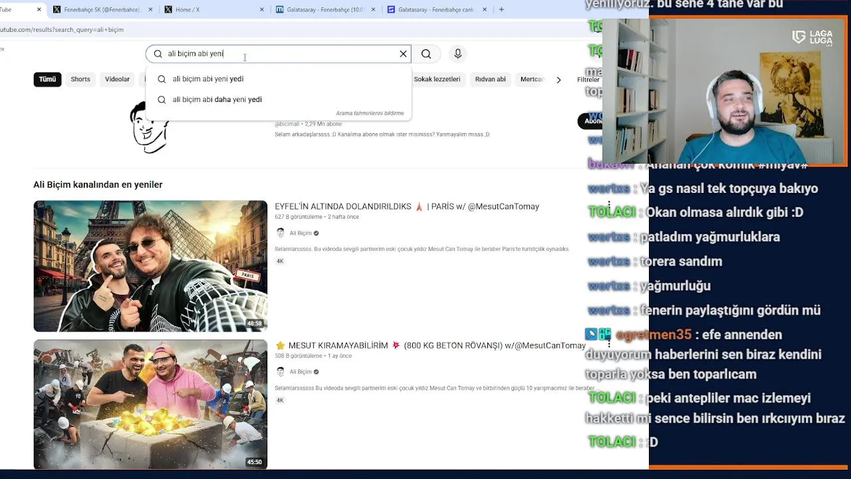The image size is (851, 479).
Task: Click the verified badge on the beton video
Action: tap(316, 372)
